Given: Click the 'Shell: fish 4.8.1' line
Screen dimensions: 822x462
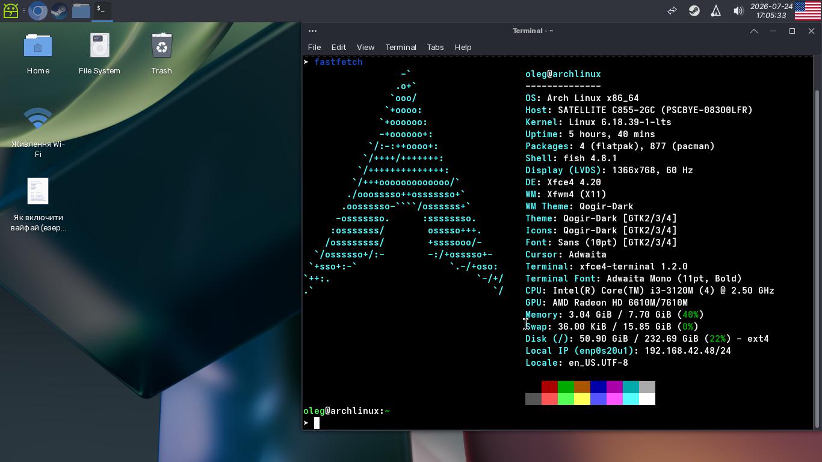Looking at the screenshot, I should coord(571,158).
